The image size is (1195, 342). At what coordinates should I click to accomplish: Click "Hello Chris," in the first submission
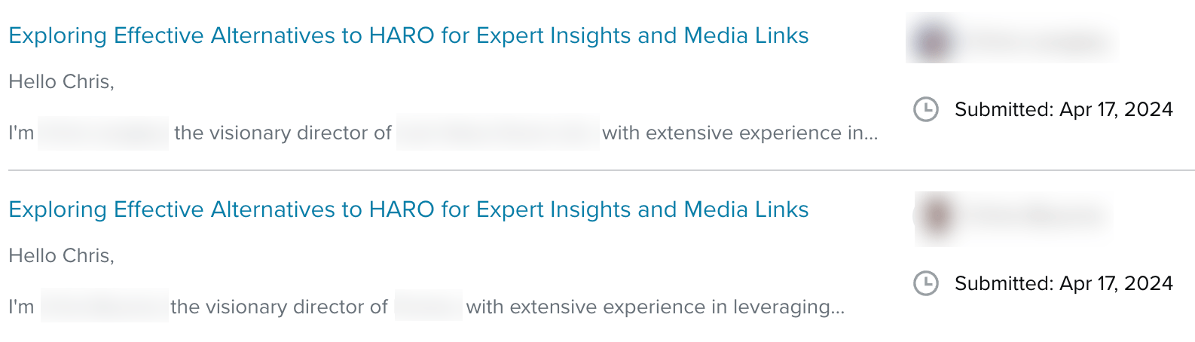[x=61, y=81]
